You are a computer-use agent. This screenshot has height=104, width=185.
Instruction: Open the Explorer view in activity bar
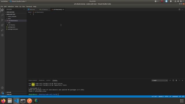2,10
